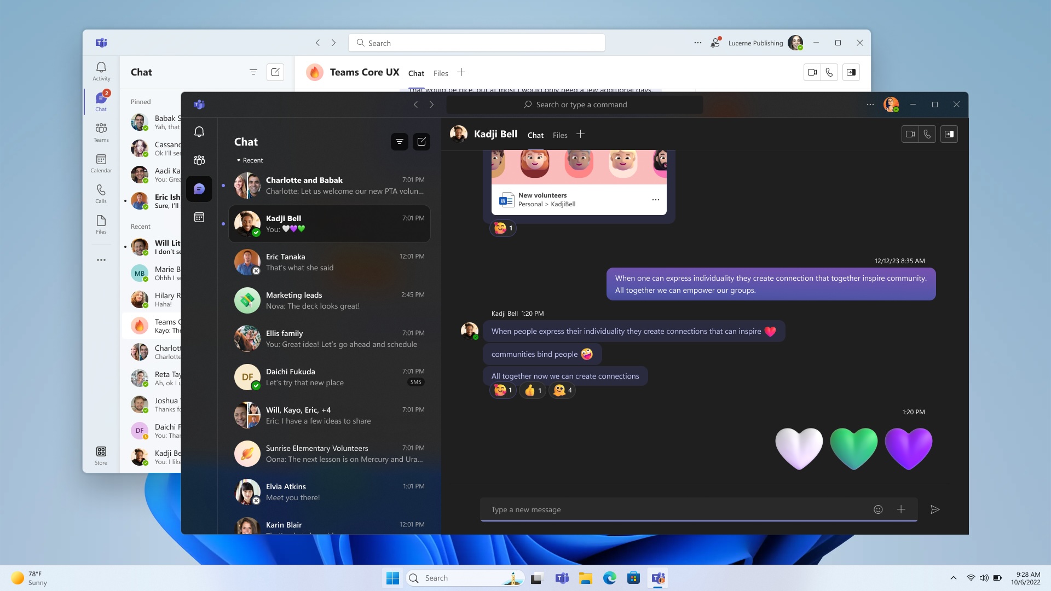This screenshot has height=591, width=1051.
Task: Toggle the more options on New volunteers card
Action: [655, 200]
